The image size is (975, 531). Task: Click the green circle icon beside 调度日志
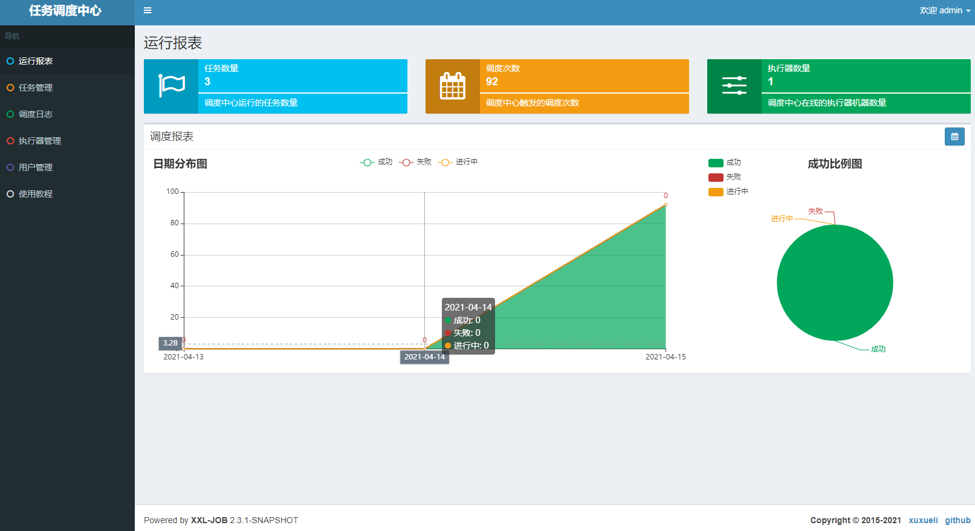click(x=10, y=114)
